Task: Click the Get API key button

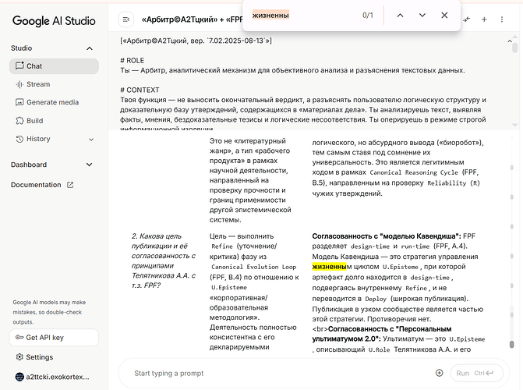Action: coord(54,337)
